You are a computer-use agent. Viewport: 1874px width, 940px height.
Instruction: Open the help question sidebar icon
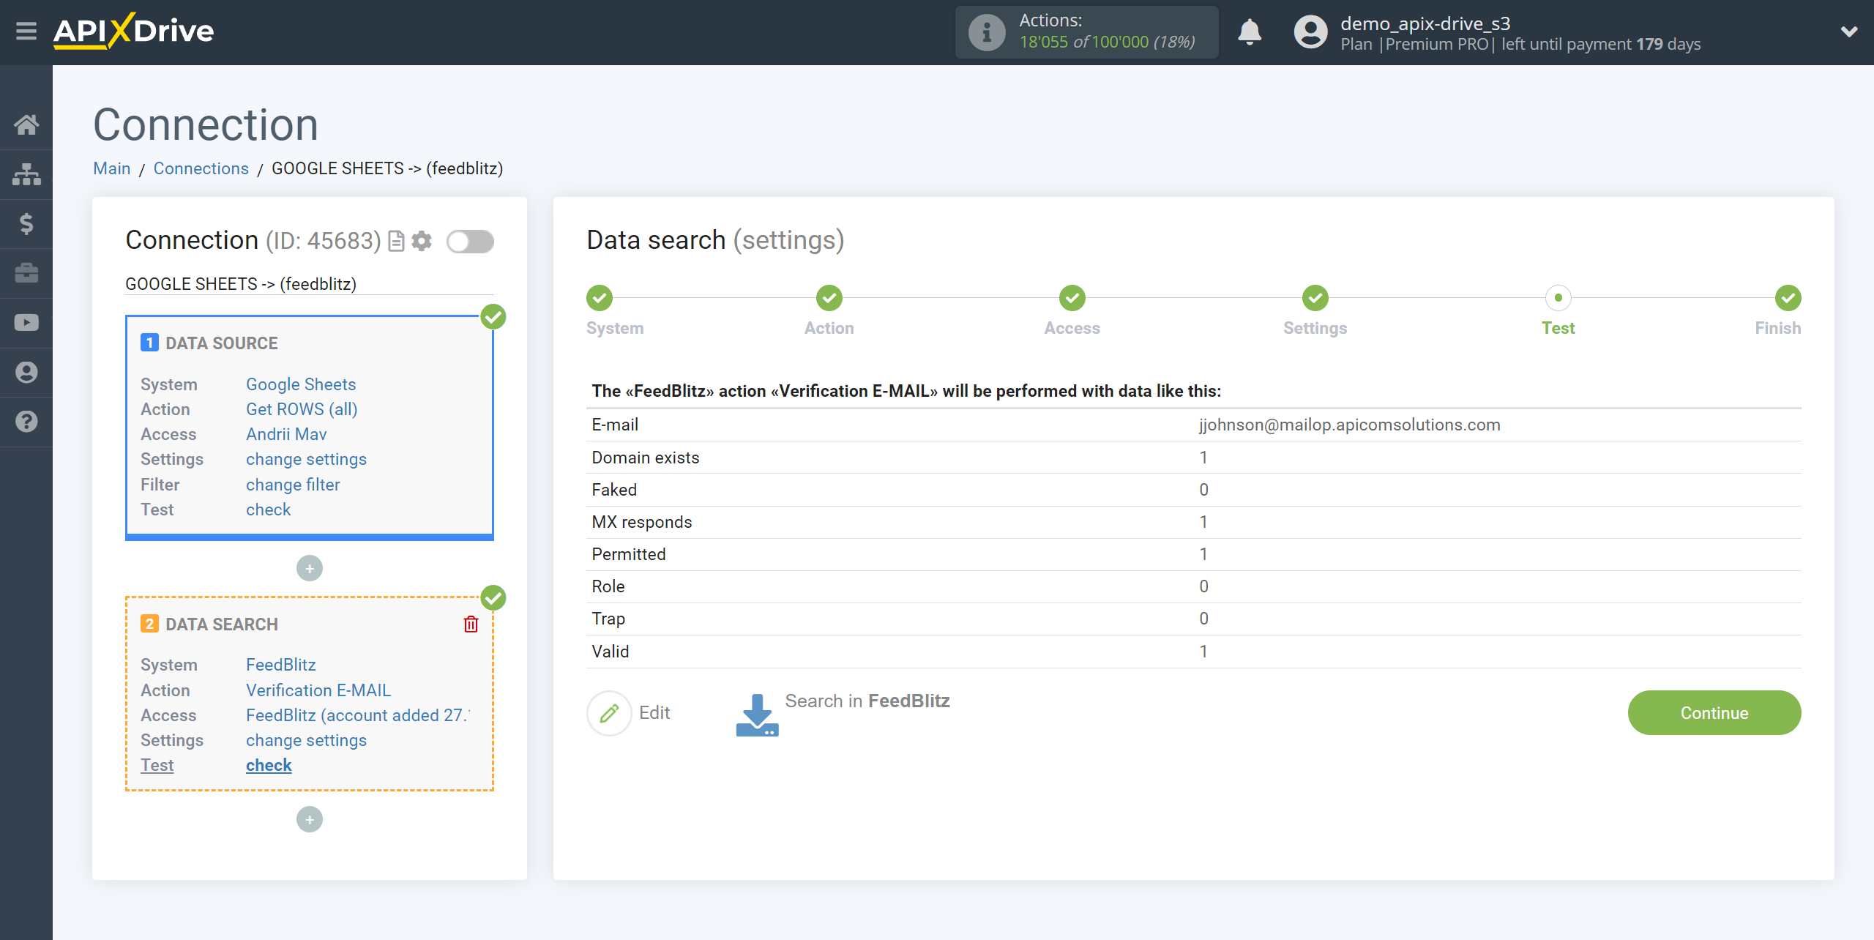[x=26, y=422]
